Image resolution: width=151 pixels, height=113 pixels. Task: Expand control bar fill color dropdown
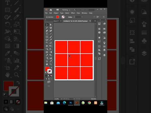pyautogui.click(x=60, y=17)
